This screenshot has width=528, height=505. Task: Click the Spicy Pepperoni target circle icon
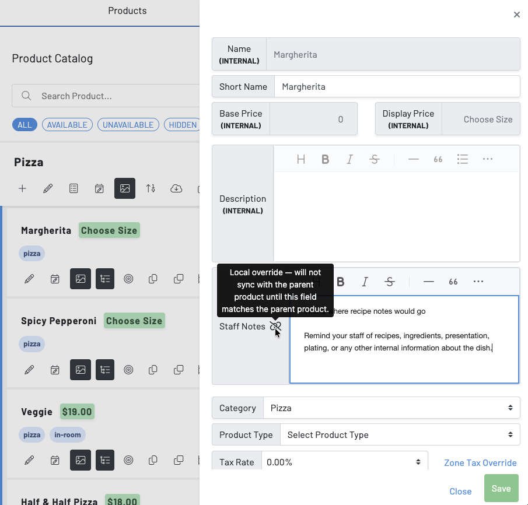(128, 370)
